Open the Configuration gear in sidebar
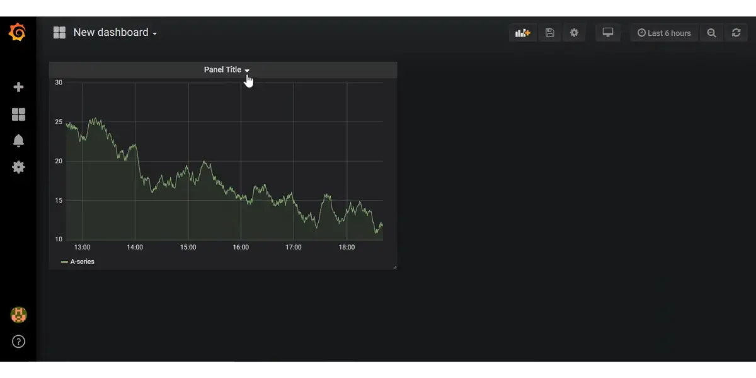Viewport: 756px width, 378px height. pyautogui.click(x=18, y=167)
